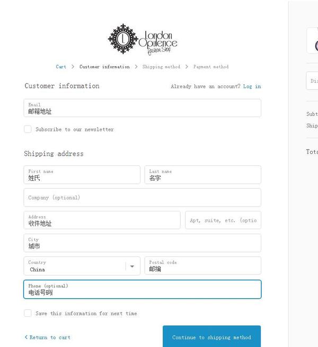Go to the Shipping method breadcrumb step

161,67
